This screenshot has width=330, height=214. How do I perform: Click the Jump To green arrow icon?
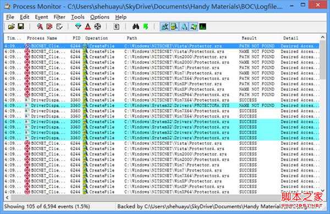click(146, 26)
